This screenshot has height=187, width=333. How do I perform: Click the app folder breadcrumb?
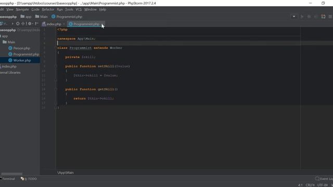[x=26, y=17]
